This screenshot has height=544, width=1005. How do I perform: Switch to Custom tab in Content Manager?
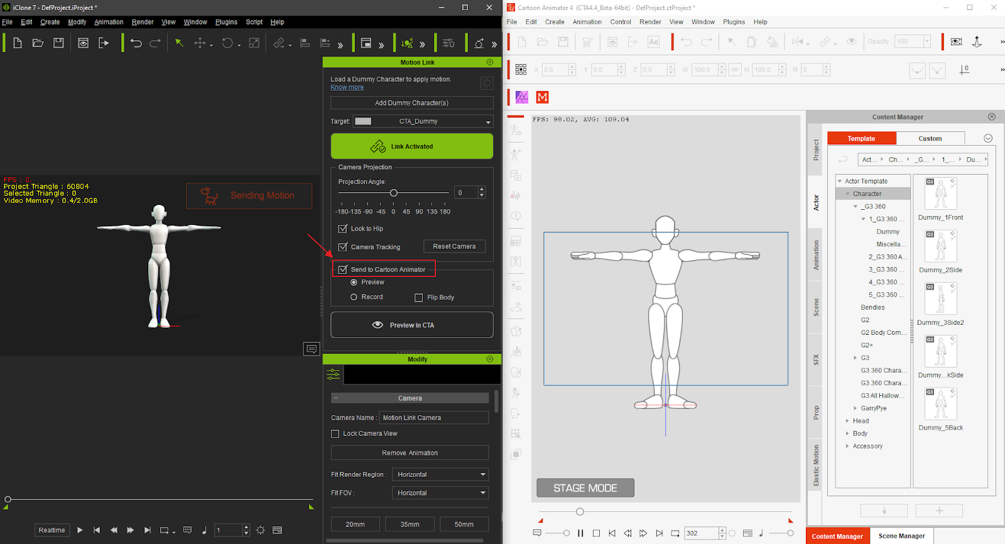click(x=930, y=138)
